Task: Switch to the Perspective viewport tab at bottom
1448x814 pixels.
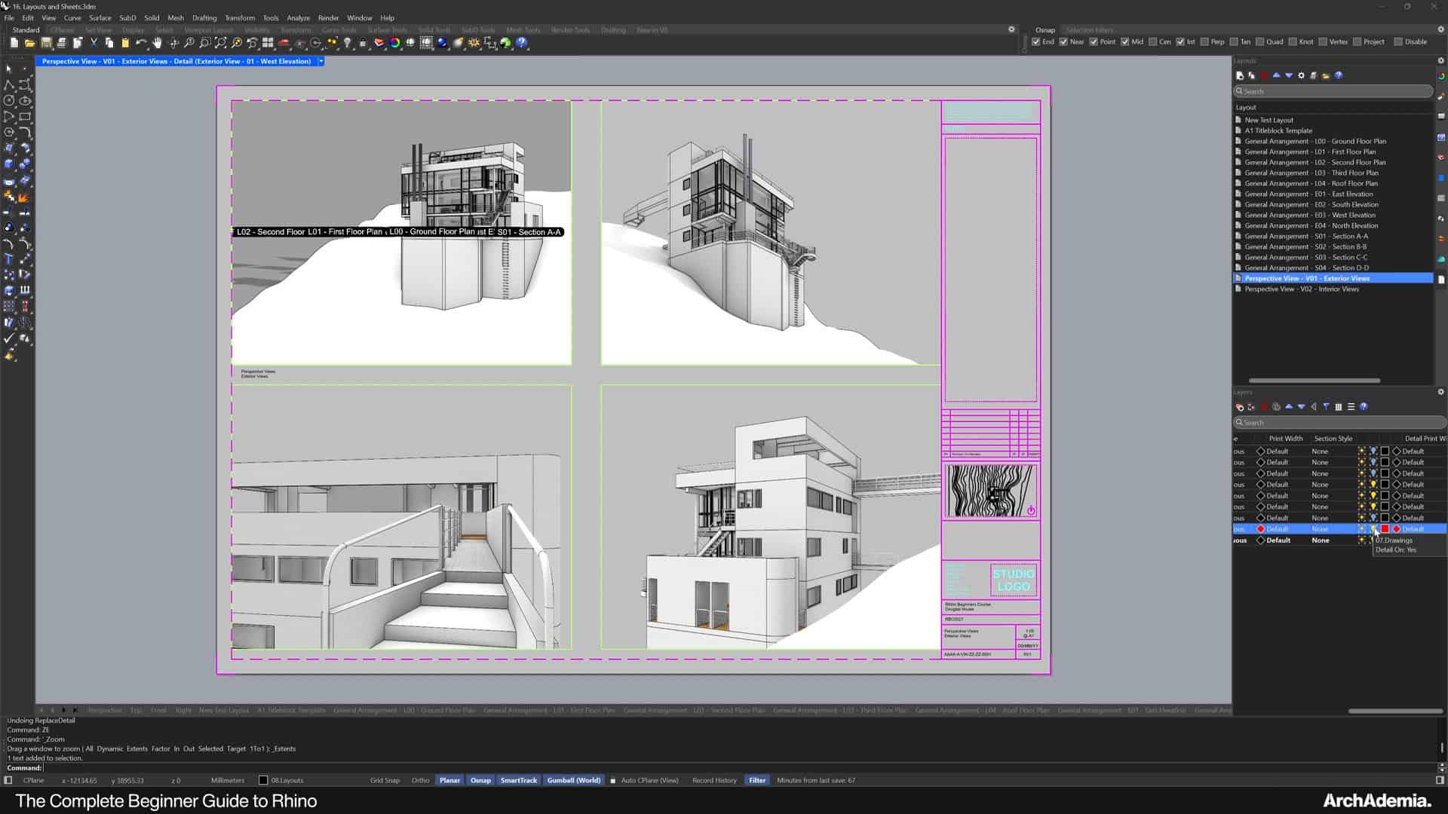Action: (105, 710)
